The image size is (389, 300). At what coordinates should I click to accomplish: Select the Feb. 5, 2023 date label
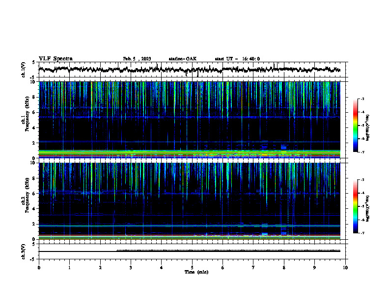[137, 59]
